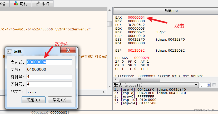The image size is (218, 114).
Task: Confirm edit with 确定(O) button
Action: coord(33,100)
